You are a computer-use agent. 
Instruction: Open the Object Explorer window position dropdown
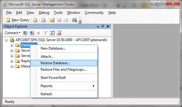[98, 27]
